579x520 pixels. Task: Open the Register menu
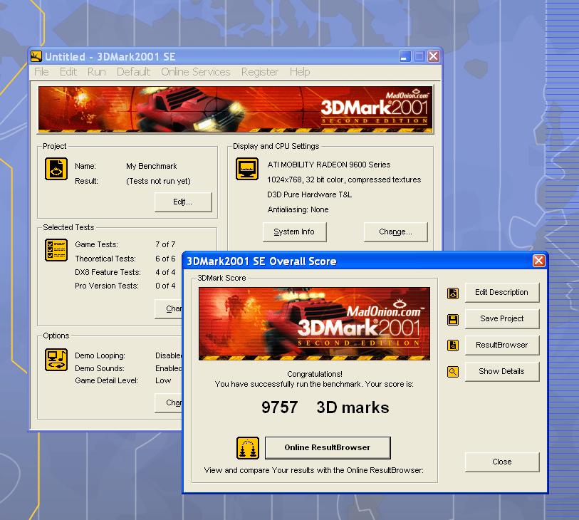point(260,72)
